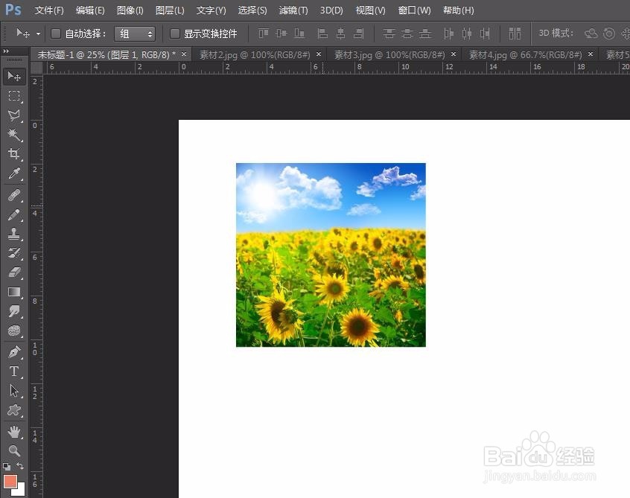Open the 窗口(W) menu
Viewport: 630px width, 498px height.
(x=414, y=10)
